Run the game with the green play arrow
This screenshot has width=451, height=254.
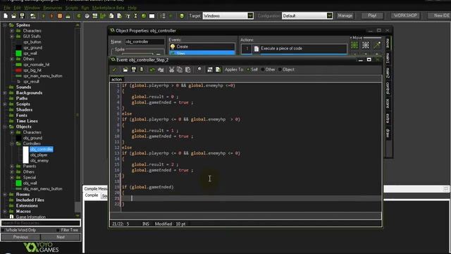click(44, 16)
